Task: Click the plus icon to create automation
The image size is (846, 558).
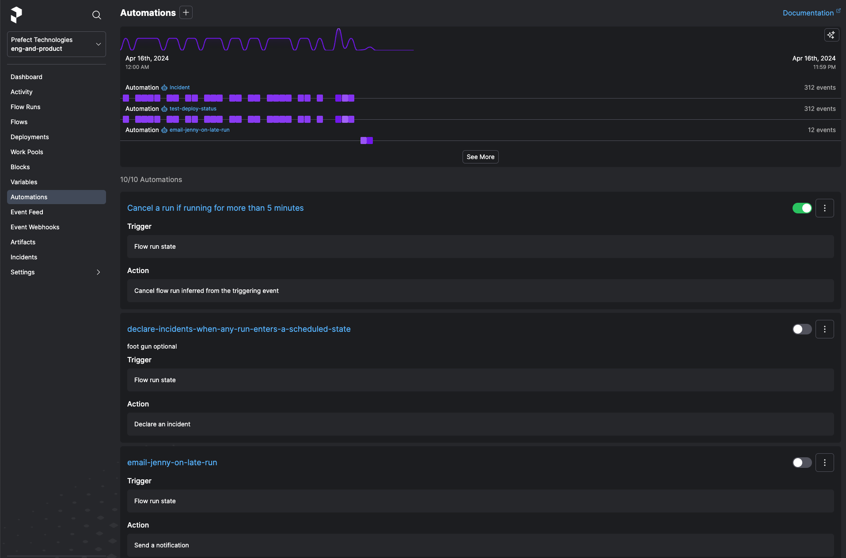Action: click(186, 13)
